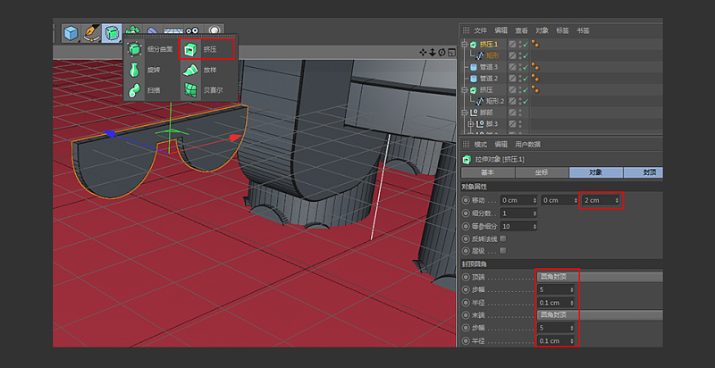The height and width of the screenshot is (368, 715).
Task: Select the 挤压 (Extrude) generator icon
Action: point(190,49)
